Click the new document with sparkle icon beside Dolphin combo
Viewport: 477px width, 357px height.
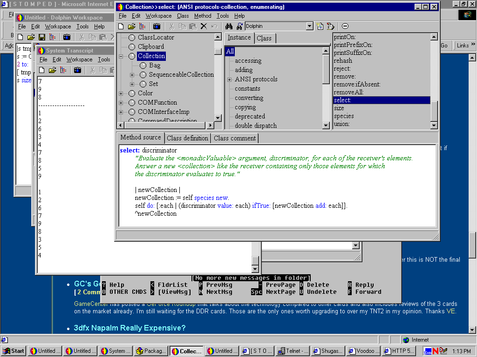pos(320,26)
